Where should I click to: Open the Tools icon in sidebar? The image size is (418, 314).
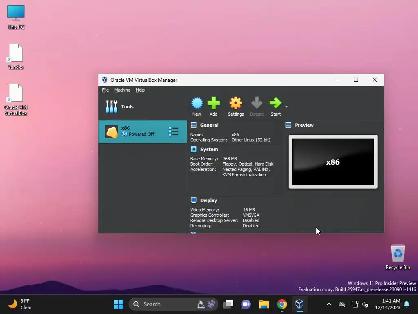click(111, 107)
